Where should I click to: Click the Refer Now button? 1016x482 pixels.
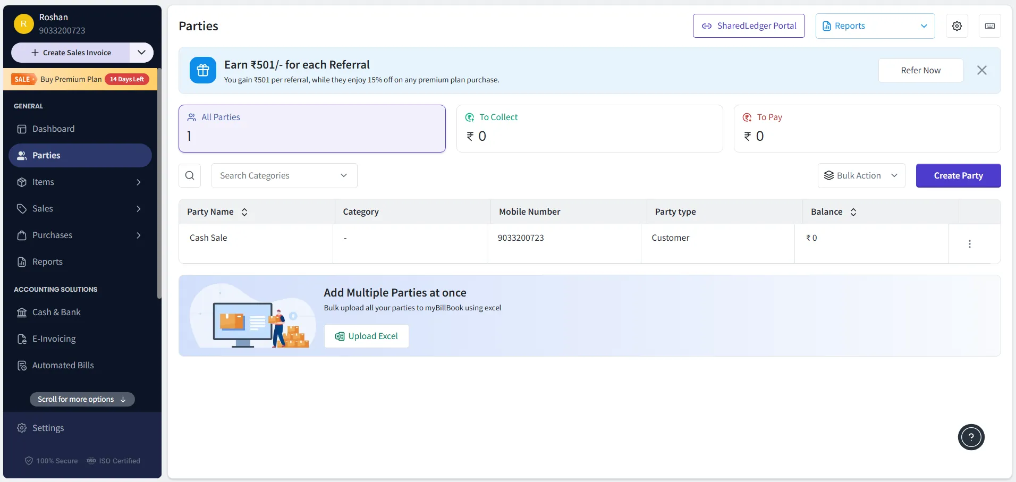[920, 70]
